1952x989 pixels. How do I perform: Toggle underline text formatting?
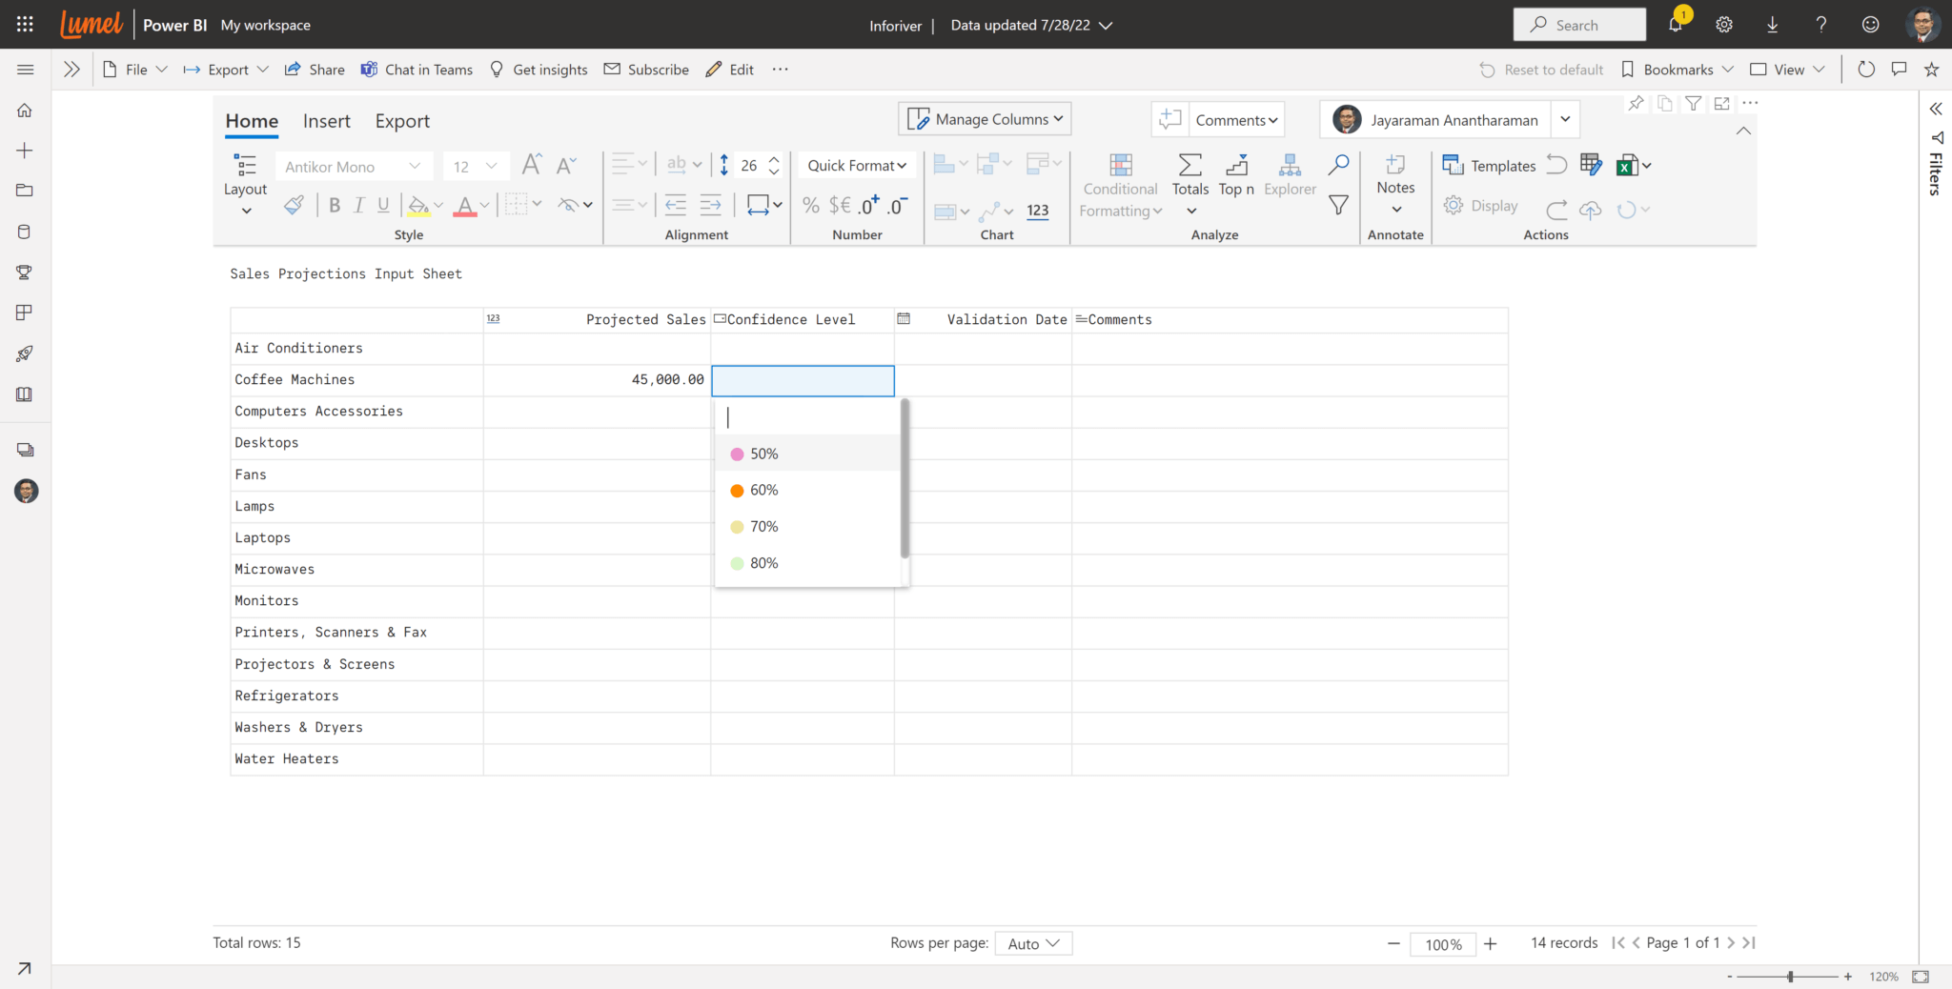pos(382,204)
